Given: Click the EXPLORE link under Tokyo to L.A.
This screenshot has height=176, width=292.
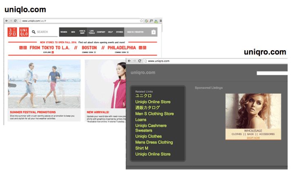Looking at the screenshot, I should click(x=47, y=52).
